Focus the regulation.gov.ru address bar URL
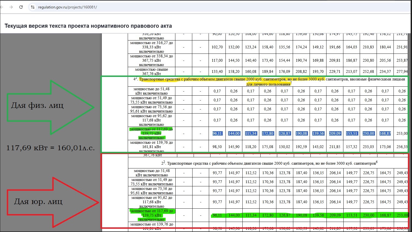This screenshot has height=232, width=412. [68, 7]
